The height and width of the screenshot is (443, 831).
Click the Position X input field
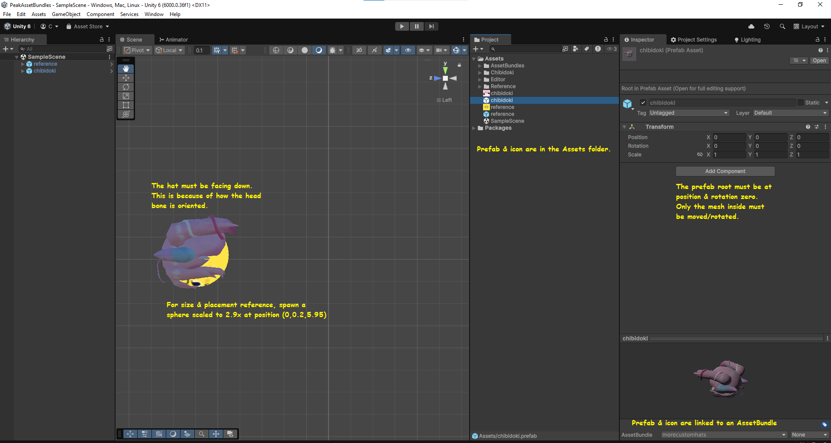730,137
